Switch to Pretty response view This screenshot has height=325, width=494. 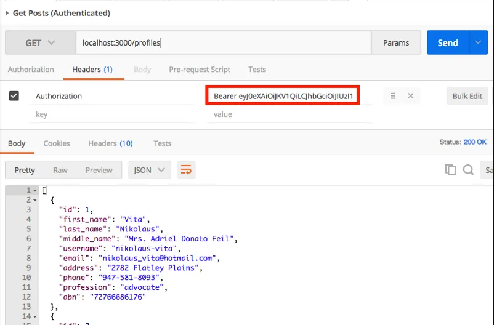point(25,170)
